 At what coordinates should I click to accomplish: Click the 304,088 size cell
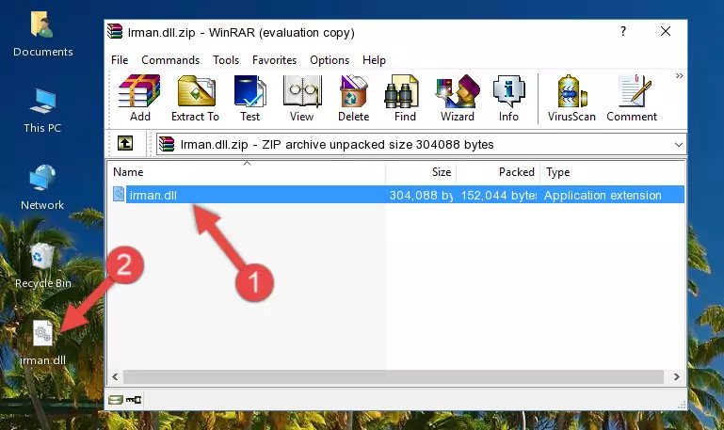421,195
